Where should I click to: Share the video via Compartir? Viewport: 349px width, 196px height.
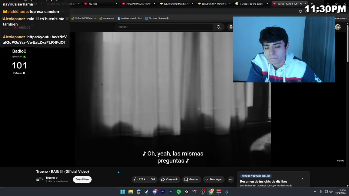click(169, 179)
